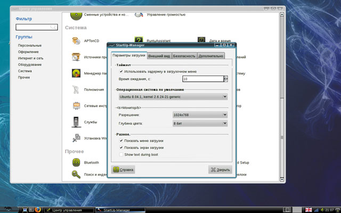Viewport: 341px width, 213px height.
Task: Open the RuntuAssistant question-mark icon
Action: (x=139, y=40)
